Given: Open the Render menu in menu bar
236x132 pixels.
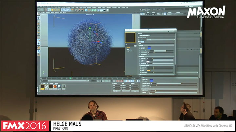Looking at the screenshot, I should pos(73,7).
